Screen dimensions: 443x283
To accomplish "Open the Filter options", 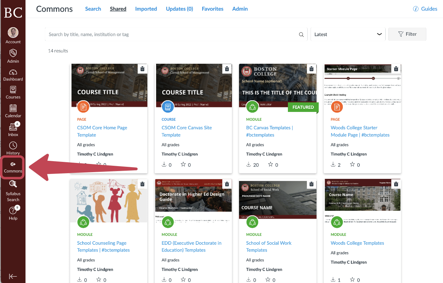I will (407, 34).
